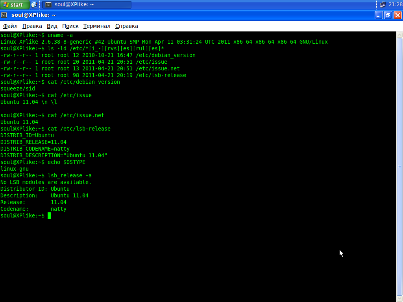Click 'DISTRIB_RELEASE=11.04' line
Image resolution: width=403 pixels, height=302 pixels.
click(x=33, y=142)
